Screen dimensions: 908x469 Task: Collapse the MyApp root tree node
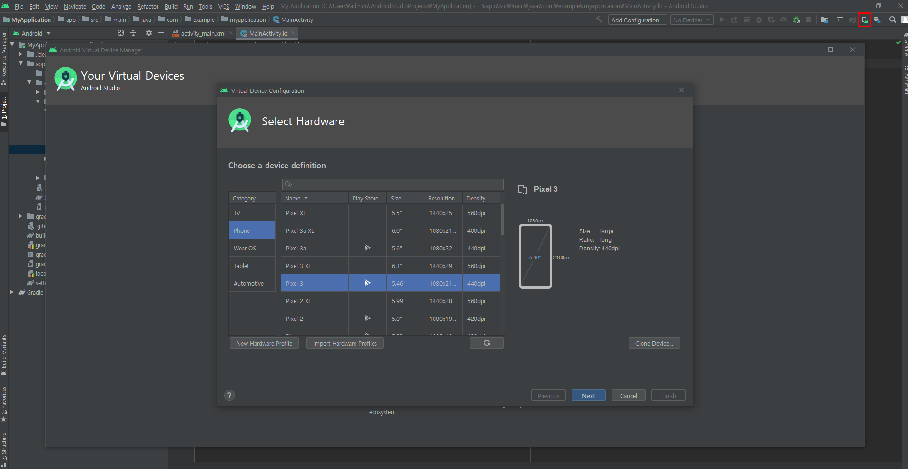click(x=12, y=44)
